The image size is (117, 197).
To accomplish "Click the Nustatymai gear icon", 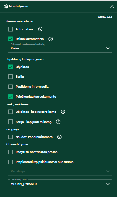I will click(6, 6).
